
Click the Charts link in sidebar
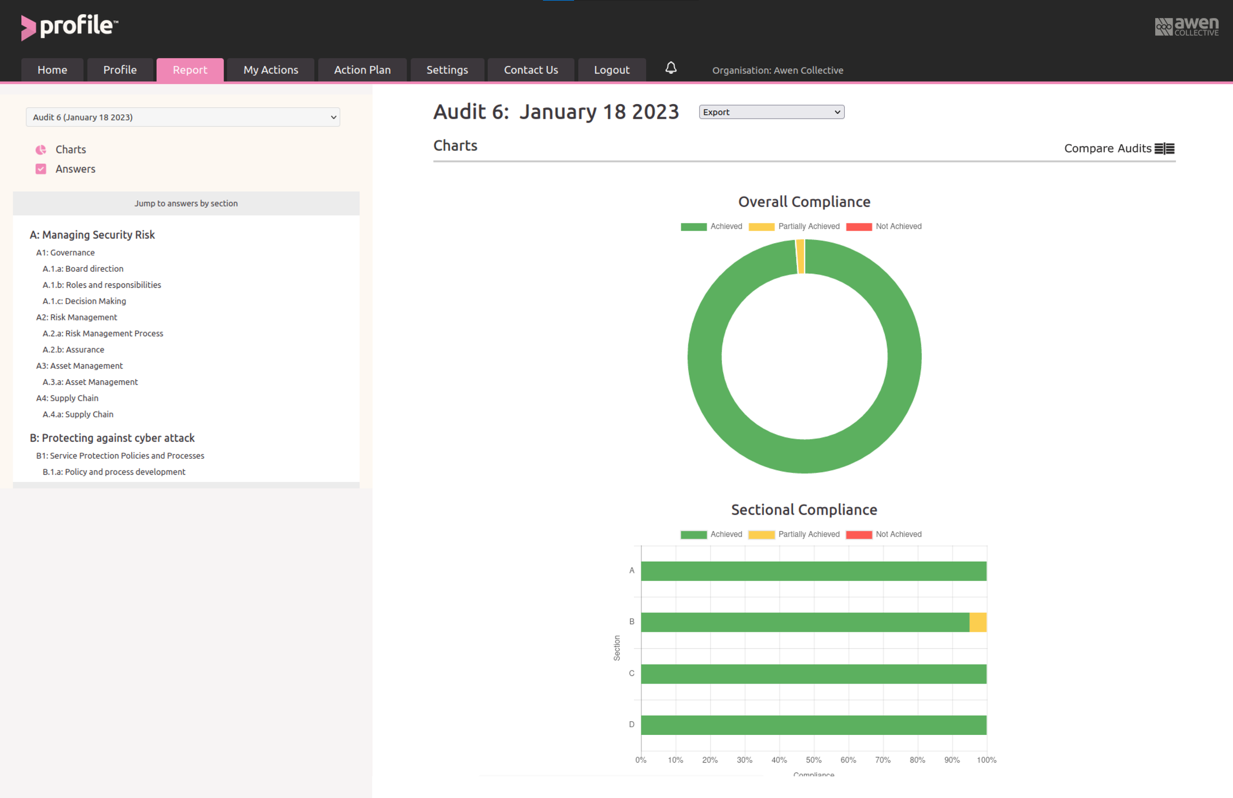point(71,150)
